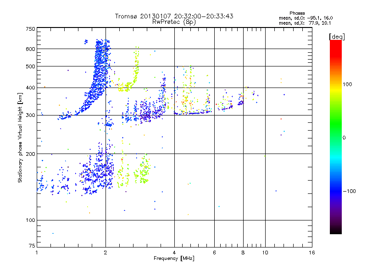Screen dimensions: 367x275
Task: Click the "Frequency [MHz]" axis label
Action: (174, 258)
